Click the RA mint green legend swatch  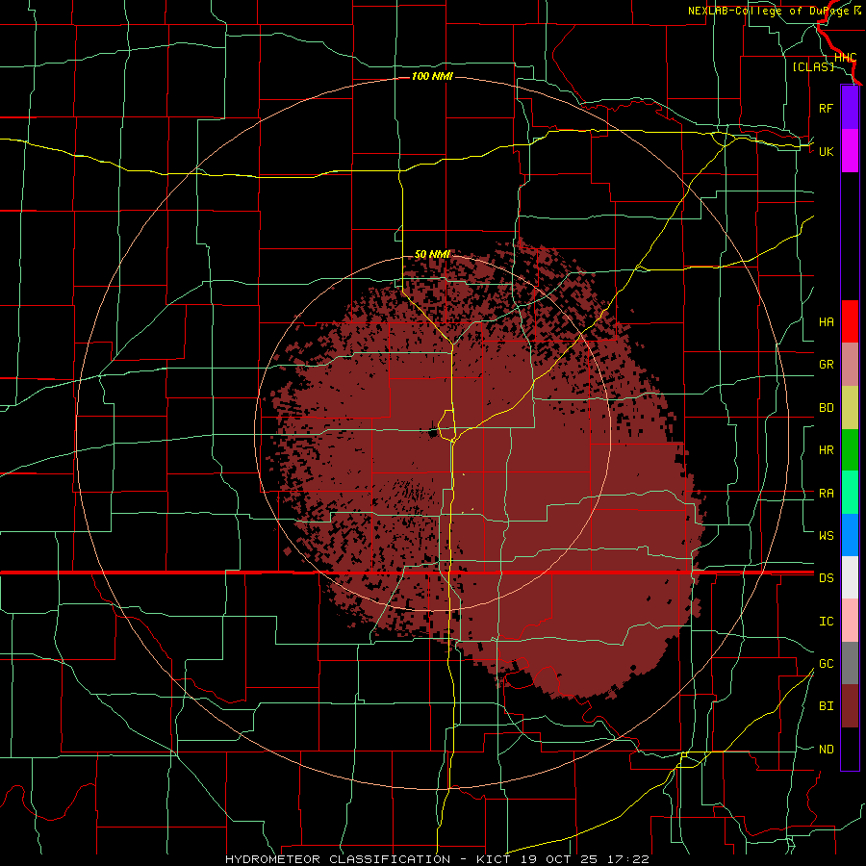pyautogui.click(x=850, y=493)
